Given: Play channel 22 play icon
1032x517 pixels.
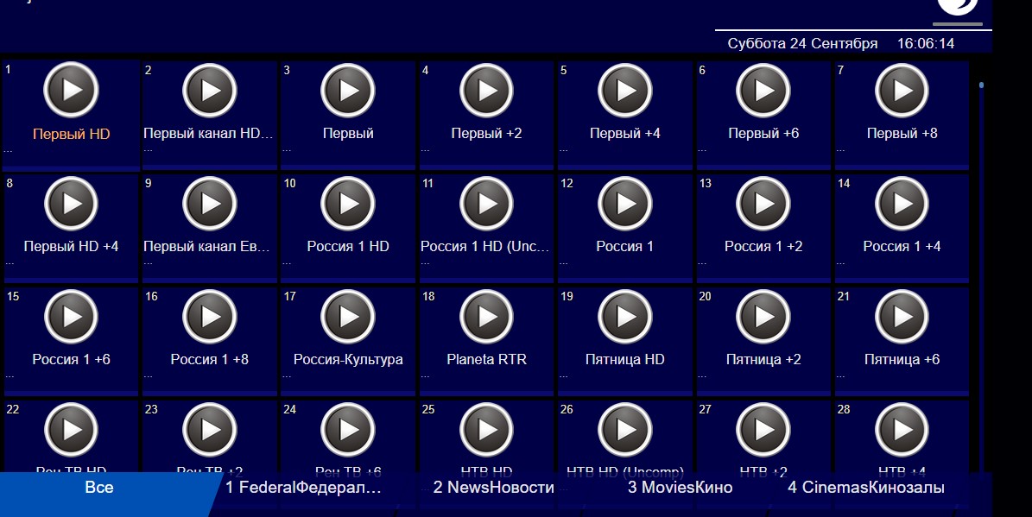Looking at the screenshot, I should tap(71, 430).
